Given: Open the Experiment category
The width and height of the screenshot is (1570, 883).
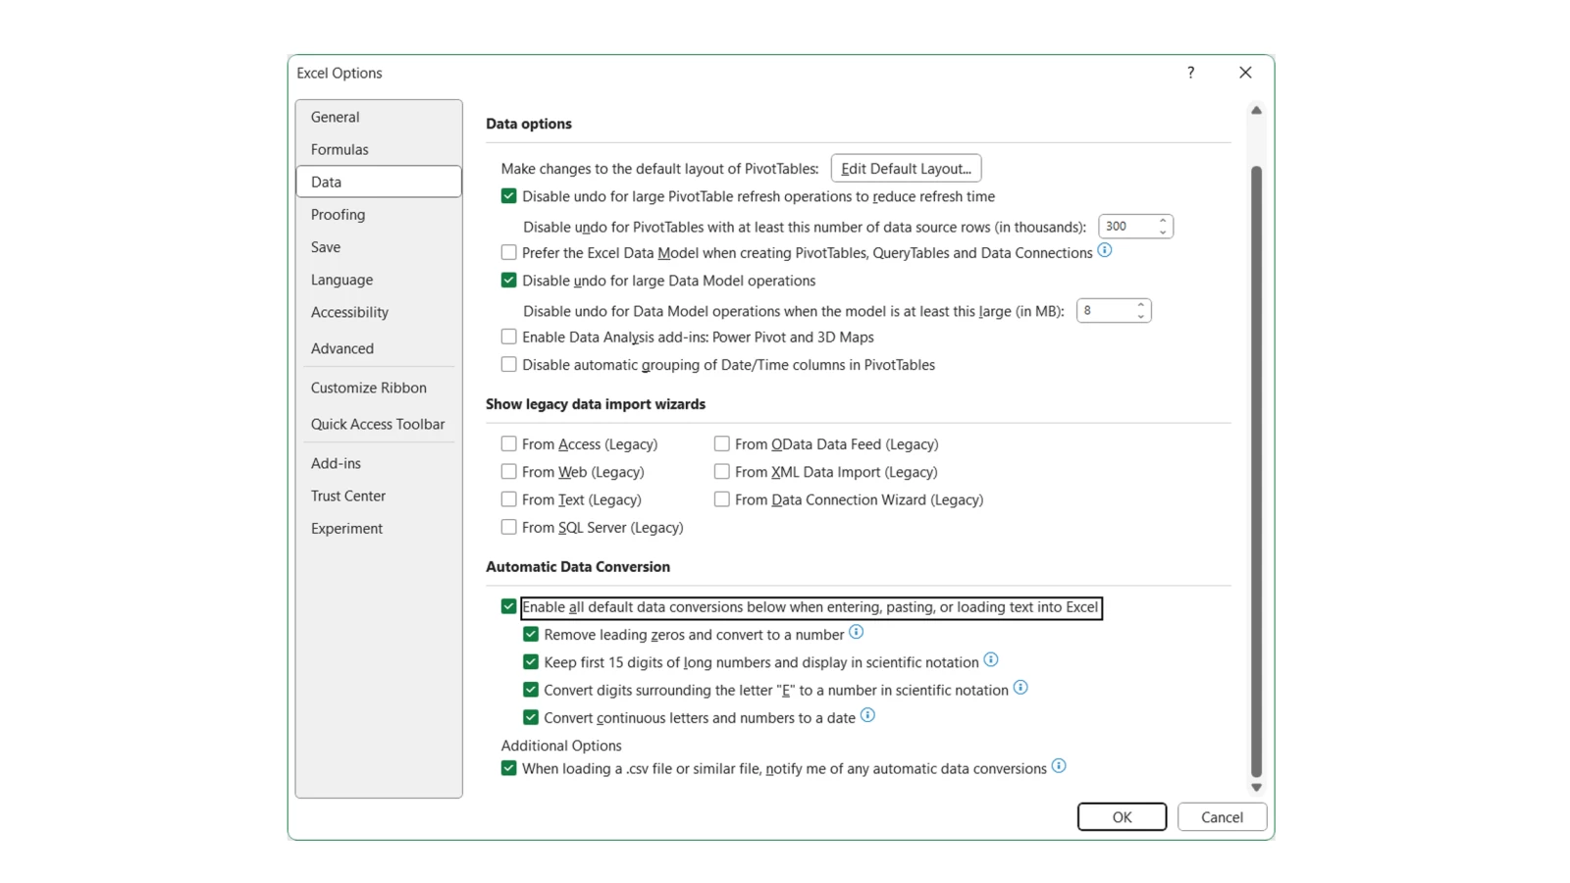Looking at the screenshot, I should [x=379, y=528].
